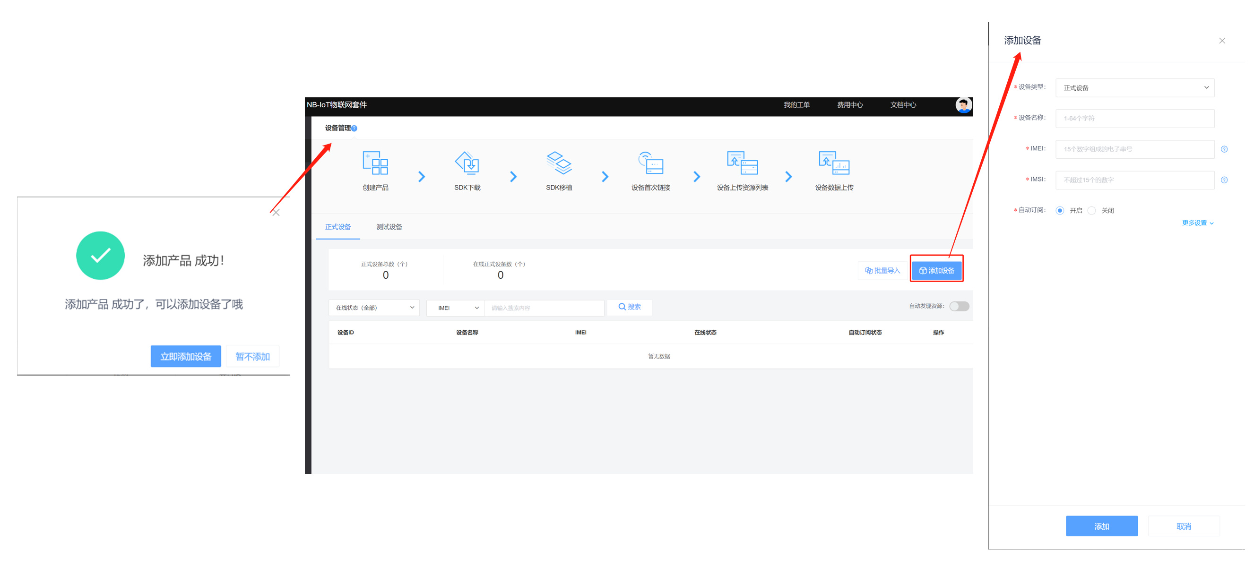Click the SDK移植 layers icon

pos(558,163)
